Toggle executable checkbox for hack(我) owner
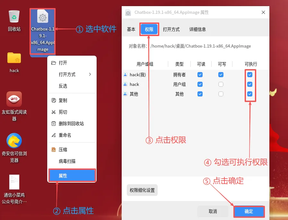This screenshot has width=288, height=220. tap(249, 75)
